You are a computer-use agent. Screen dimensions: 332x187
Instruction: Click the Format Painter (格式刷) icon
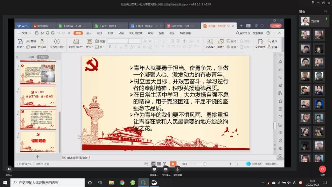(42, 42)
